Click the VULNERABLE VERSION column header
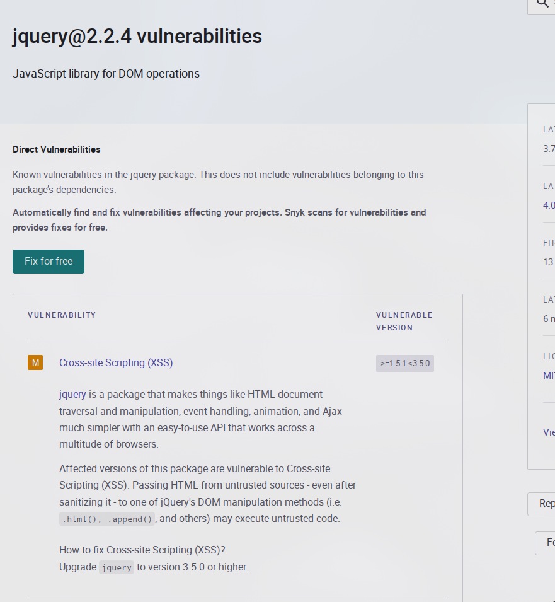Viewport: 555px width, 602px height. coord(404,321)
